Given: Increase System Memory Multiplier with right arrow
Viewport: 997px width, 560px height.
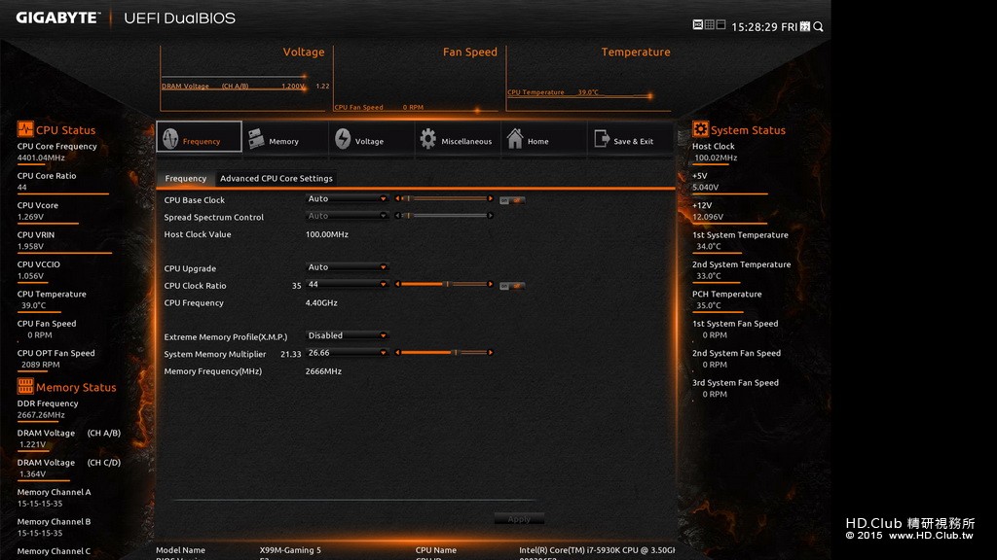Looking at the screenshot, I should coord(491,352).
